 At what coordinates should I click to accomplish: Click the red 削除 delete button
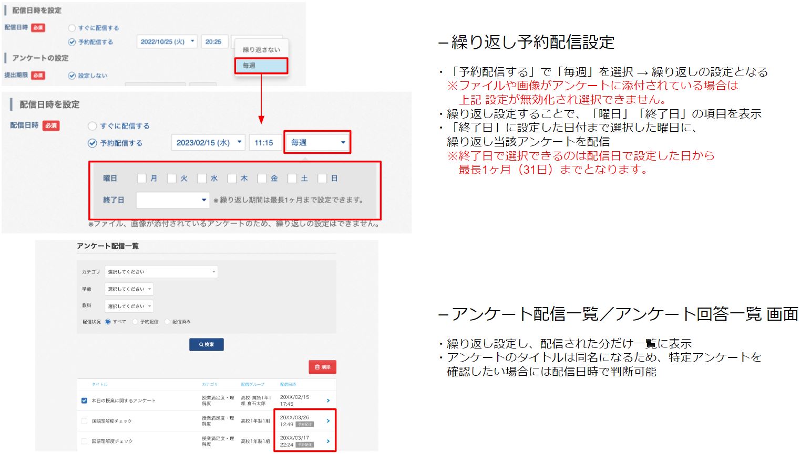[x=322, y=367]
